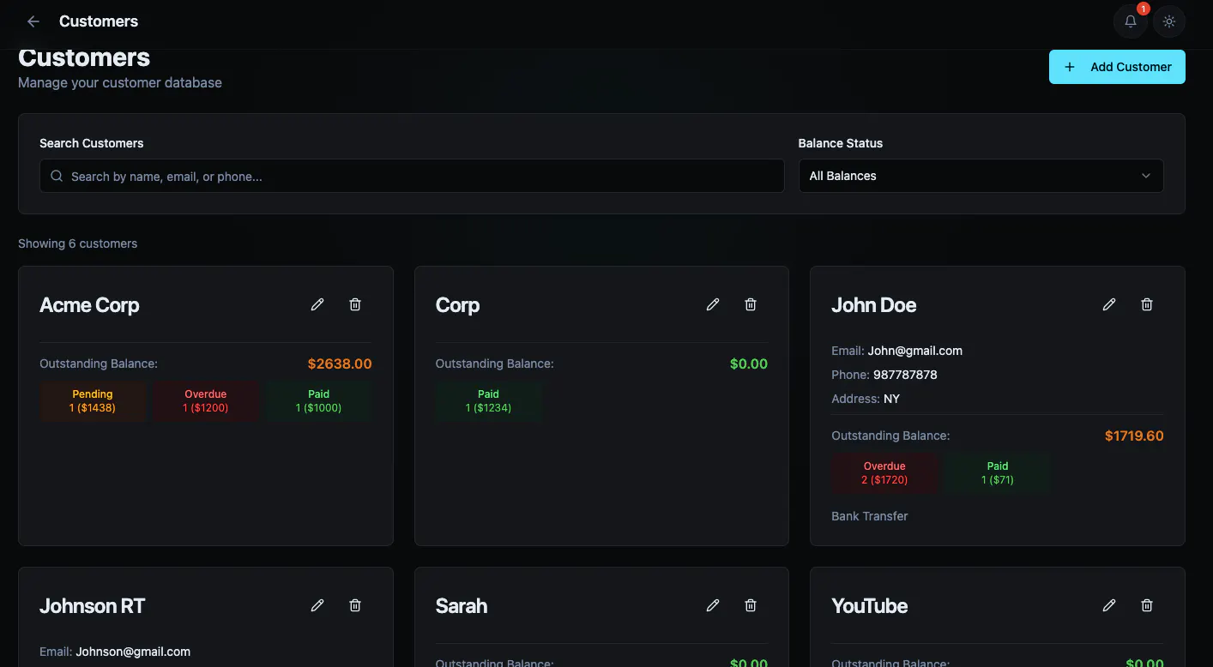Click John Doe Overdue 2 ($1720) badge
The image size is (1213, 667).
coord(884,473)
